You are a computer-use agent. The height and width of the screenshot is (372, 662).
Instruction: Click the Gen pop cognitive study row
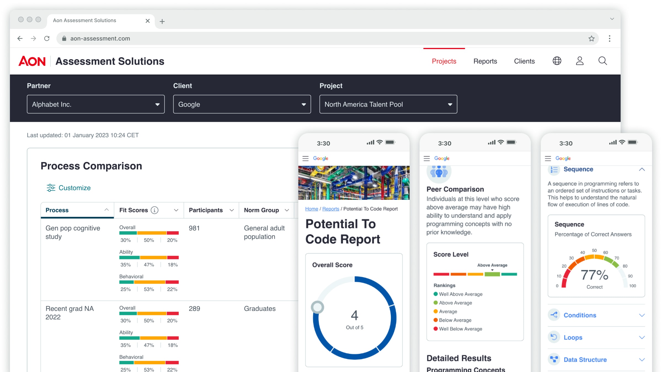[170, 259]
